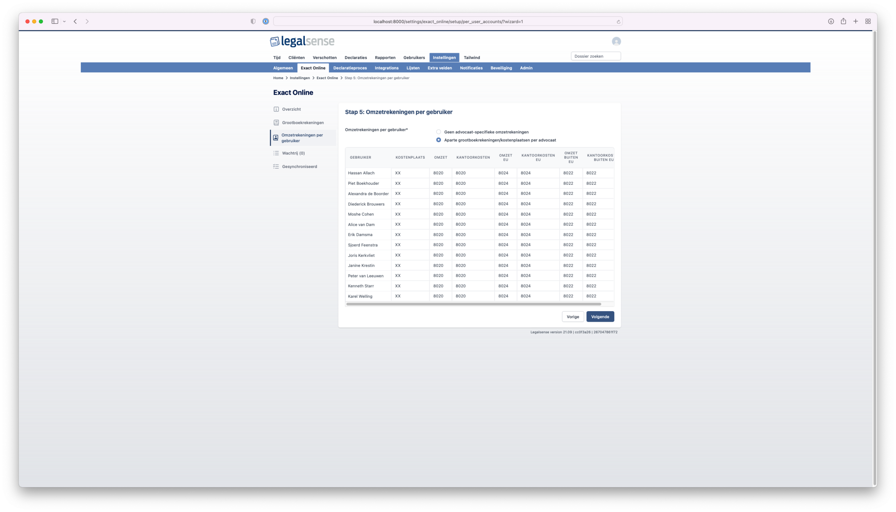Toggle the Safari sidebar
The height and width of the screenshot is (512, 896).
coord(55,21)
